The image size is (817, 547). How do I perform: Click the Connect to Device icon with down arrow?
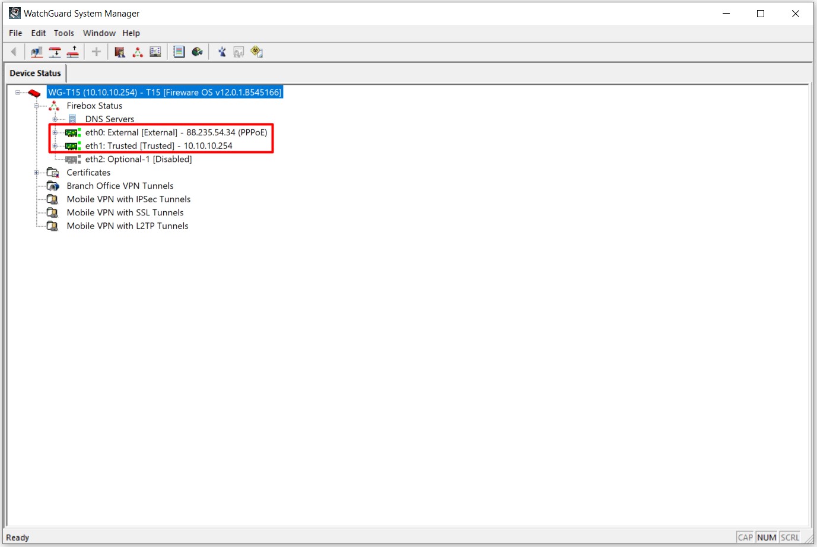pyautogui.click(x=55, y=52)
